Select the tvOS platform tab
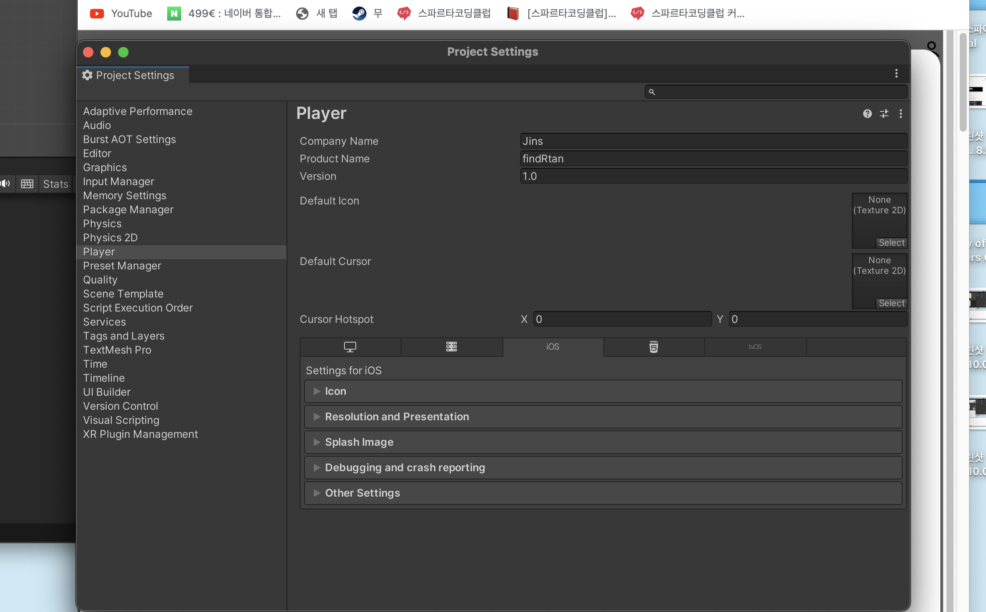986x612 pixels. (755, 347)
